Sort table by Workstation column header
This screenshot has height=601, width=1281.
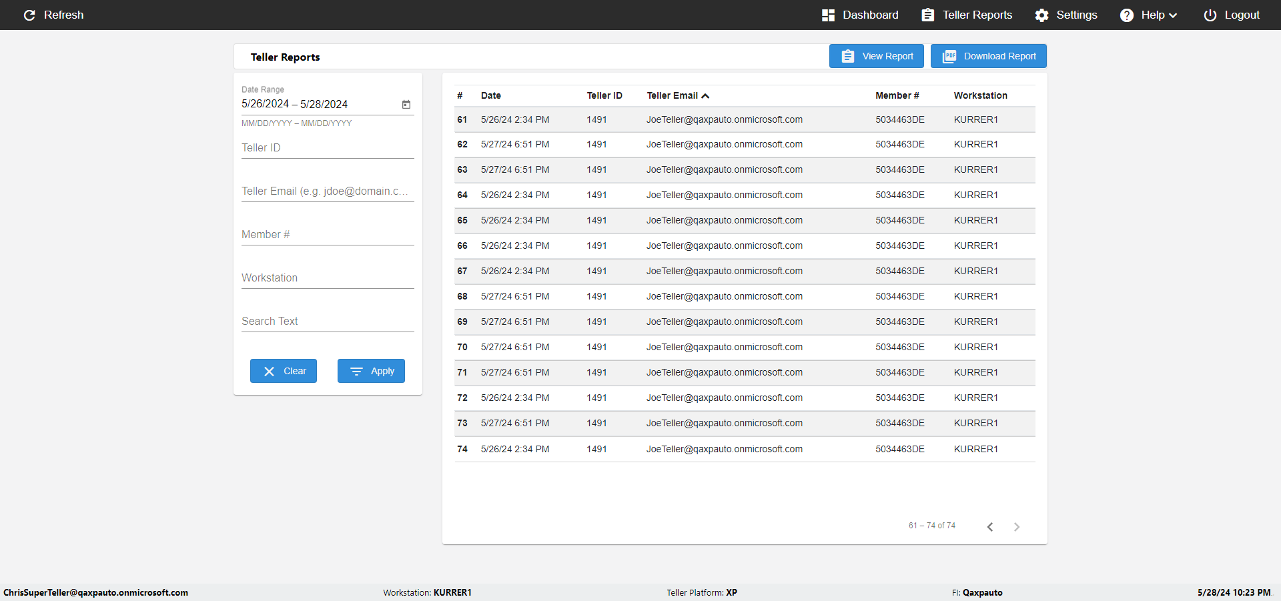click(x=981, y=95)
